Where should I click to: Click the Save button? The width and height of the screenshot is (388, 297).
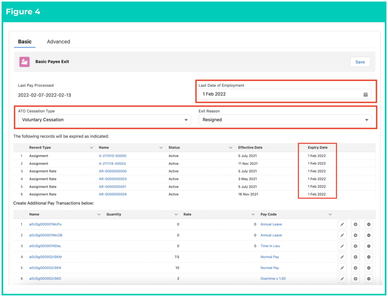click(360, 62)
